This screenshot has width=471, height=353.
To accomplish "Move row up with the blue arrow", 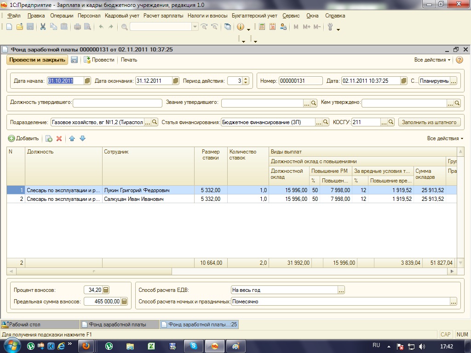I will click(x=72, y=138).
